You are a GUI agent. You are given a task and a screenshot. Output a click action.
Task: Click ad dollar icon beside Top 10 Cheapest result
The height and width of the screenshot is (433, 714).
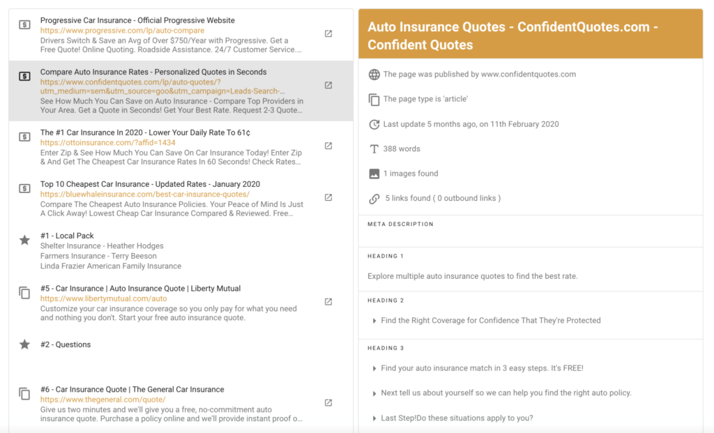24,188
